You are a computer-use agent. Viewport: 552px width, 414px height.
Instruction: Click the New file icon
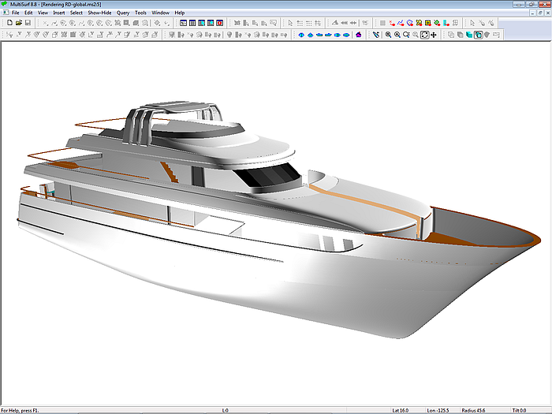point(9,24)
